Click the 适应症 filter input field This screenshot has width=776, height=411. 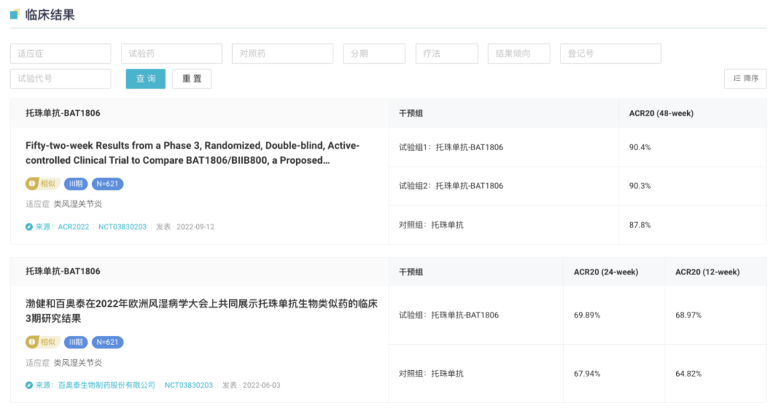click(x=60, y=53)
